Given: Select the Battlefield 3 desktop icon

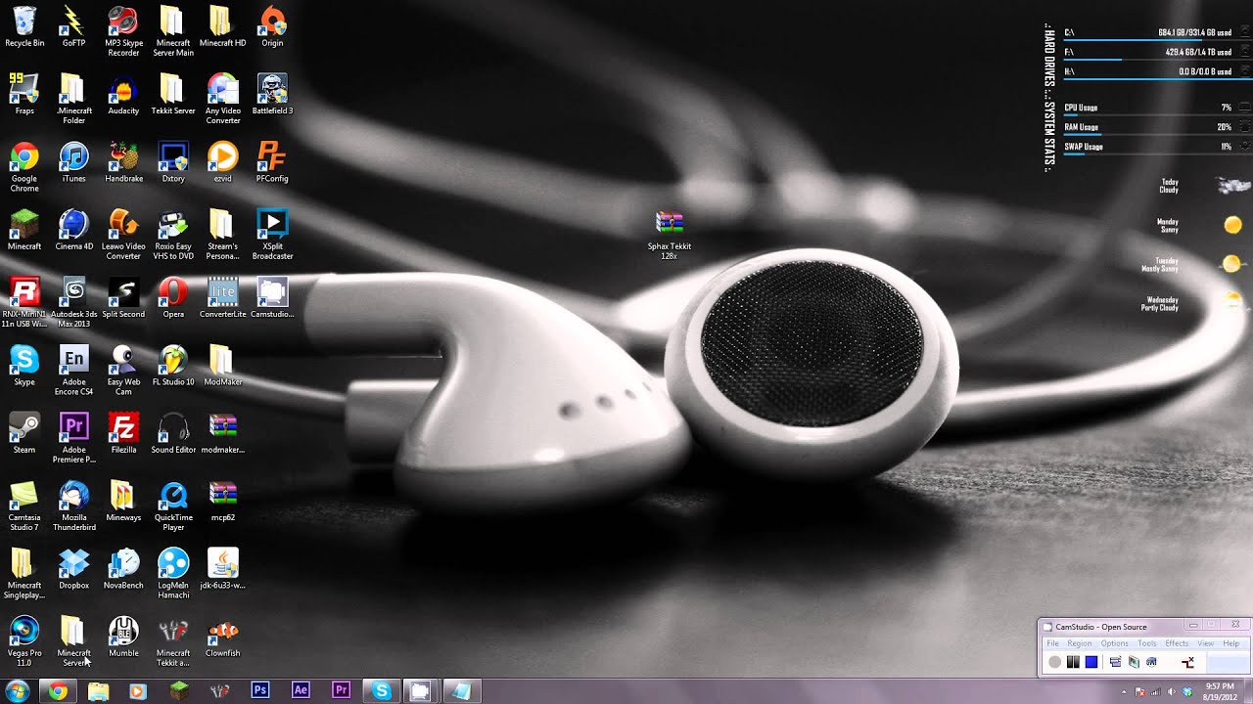Looking at the screenshot, I should tap(272, 95).
